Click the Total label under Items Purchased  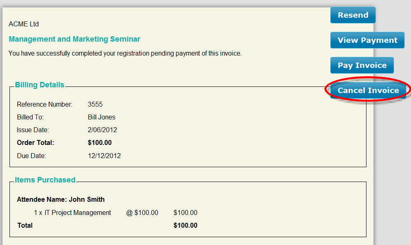click(x=25, y=225)
